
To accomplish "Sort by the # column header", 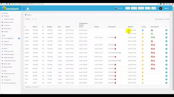I will (x=25, y=27).
